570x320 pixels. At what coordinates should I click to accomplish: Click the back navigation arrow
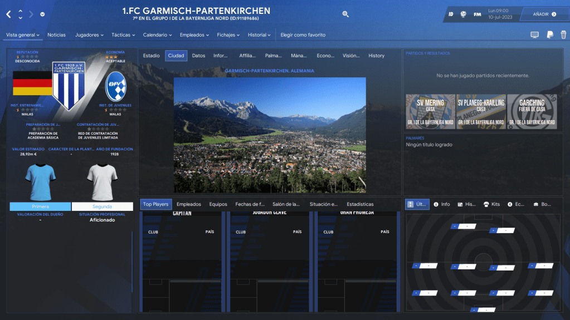[x=8, y=14]
